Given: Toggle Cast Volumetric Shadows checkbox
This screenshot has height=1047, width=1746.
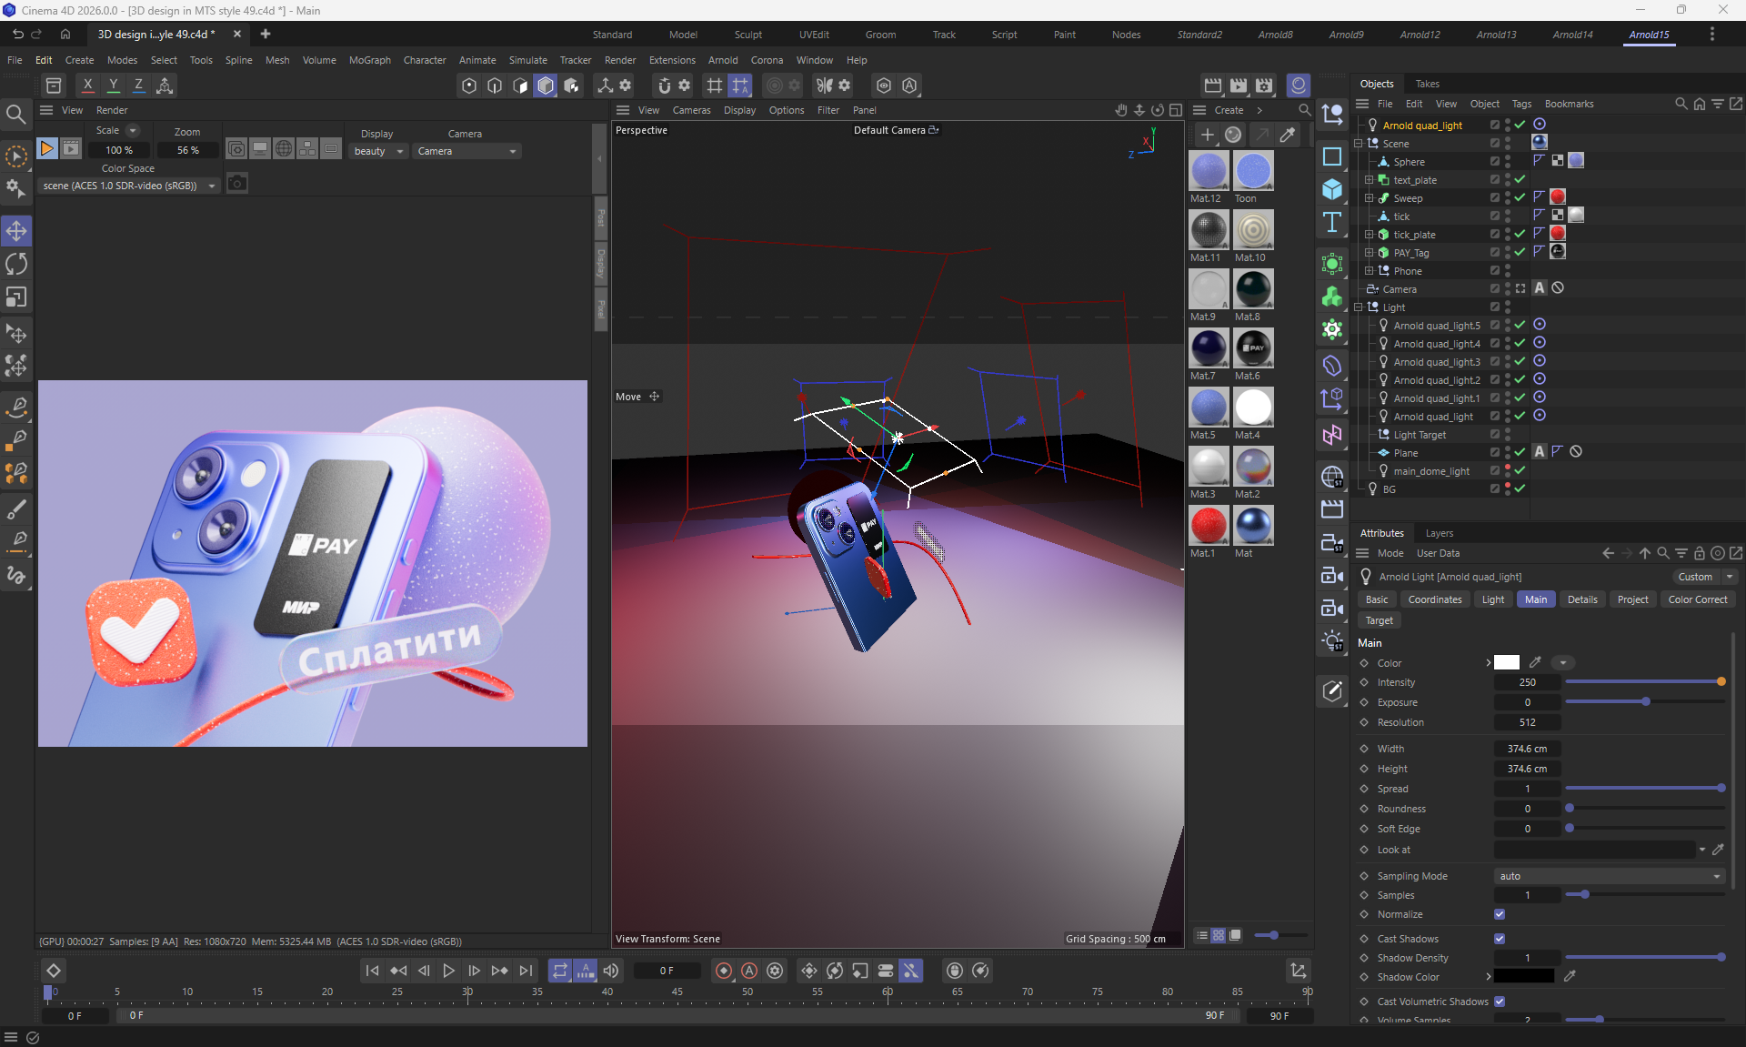Looking at the screenshot, I should [x=1500, y=1002].
